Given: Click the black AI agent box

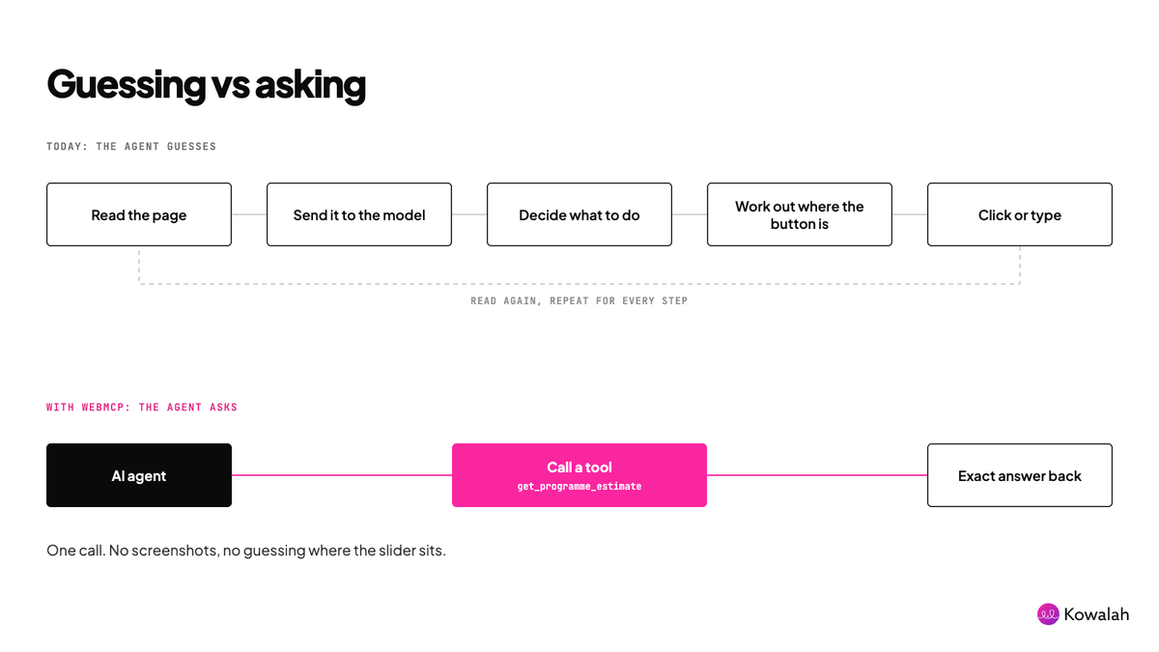Looking at the screenshot, I should (x=139, y=475).
